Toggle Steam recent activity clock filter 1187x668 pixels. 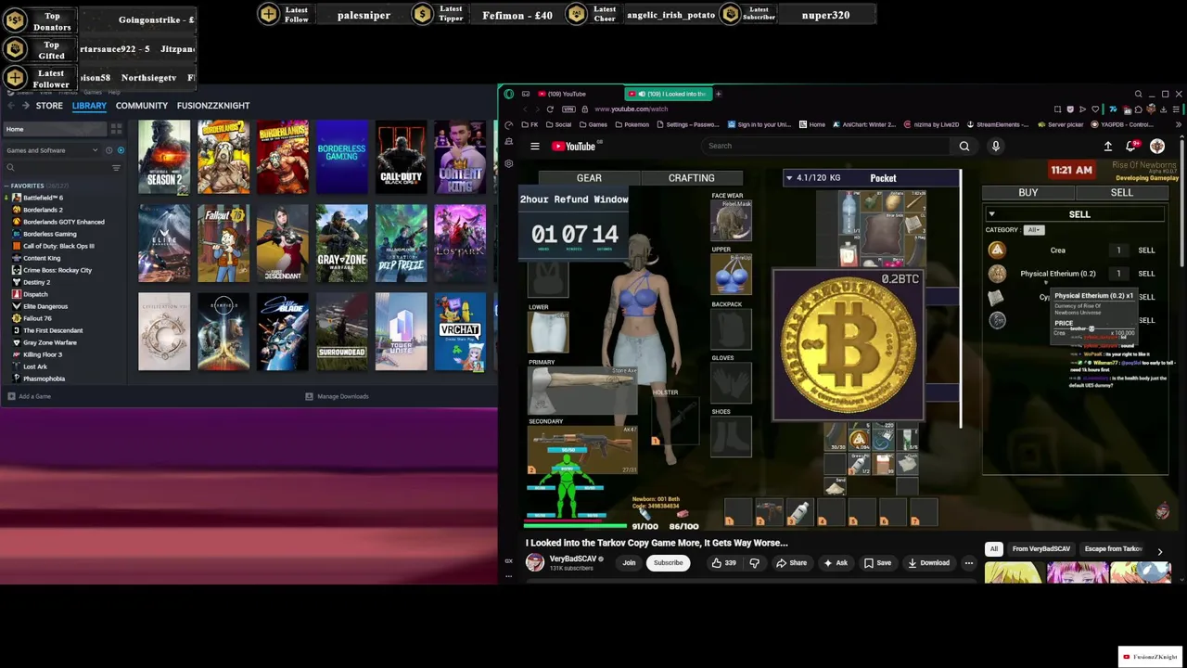(x=108, y=150)
